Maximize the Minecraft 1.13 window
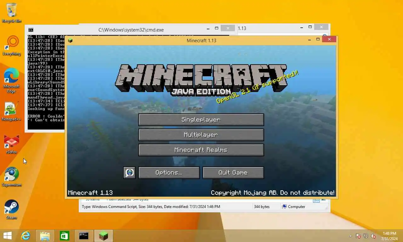 [x=318, y=39]
